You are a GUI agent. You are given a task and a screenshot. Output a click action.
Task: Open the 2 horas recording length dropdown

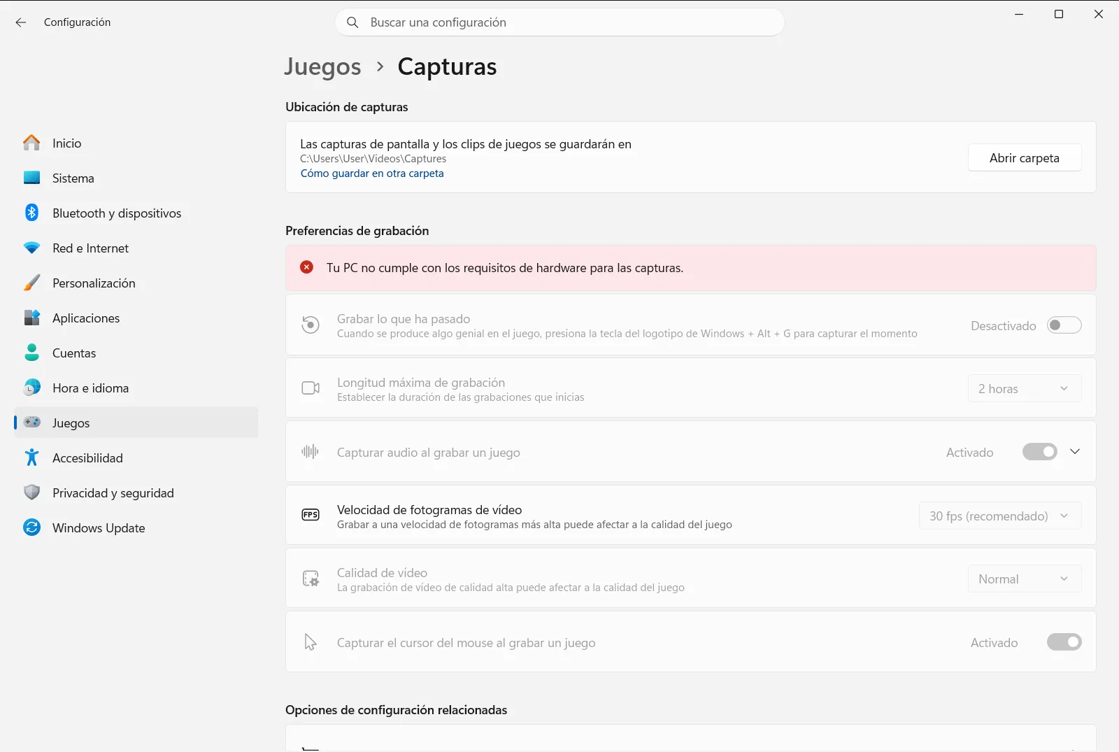pos(1025,388)
